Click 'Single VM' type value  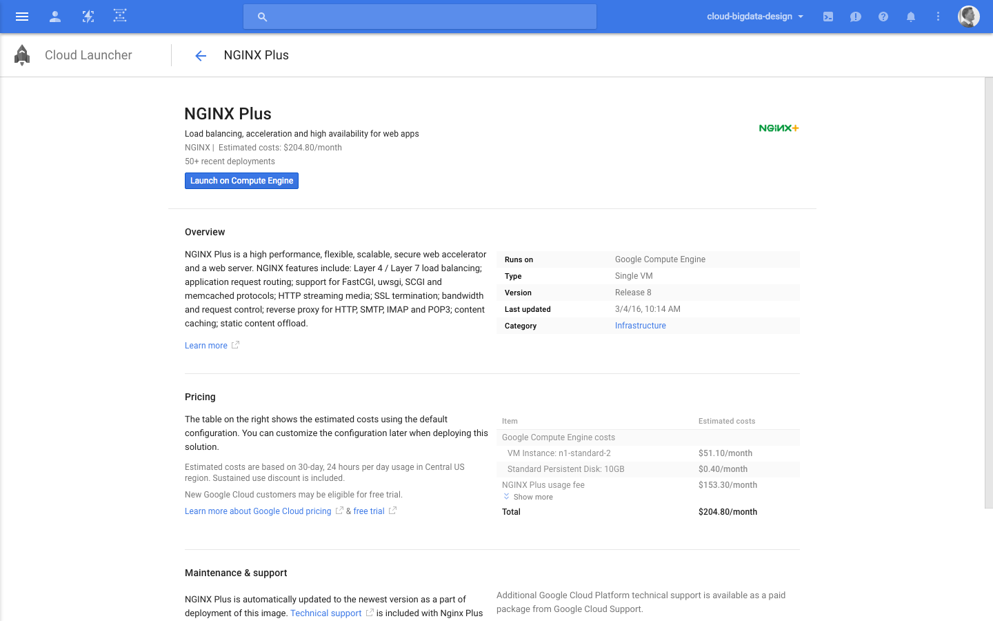click(x=634, y=276)
